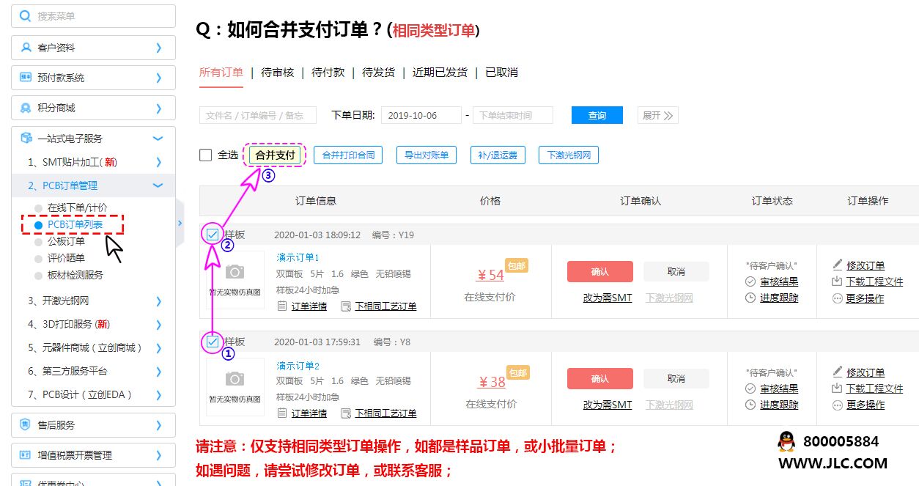
Task: Toggle the 全选 select-all checkbox
Action: [x=206, y=155]
